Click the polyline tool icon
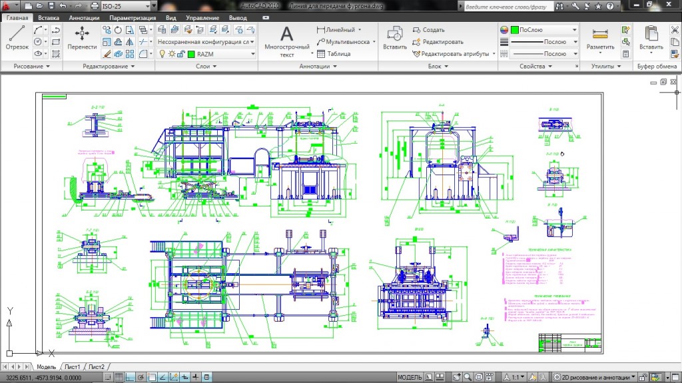 [56, 29]
